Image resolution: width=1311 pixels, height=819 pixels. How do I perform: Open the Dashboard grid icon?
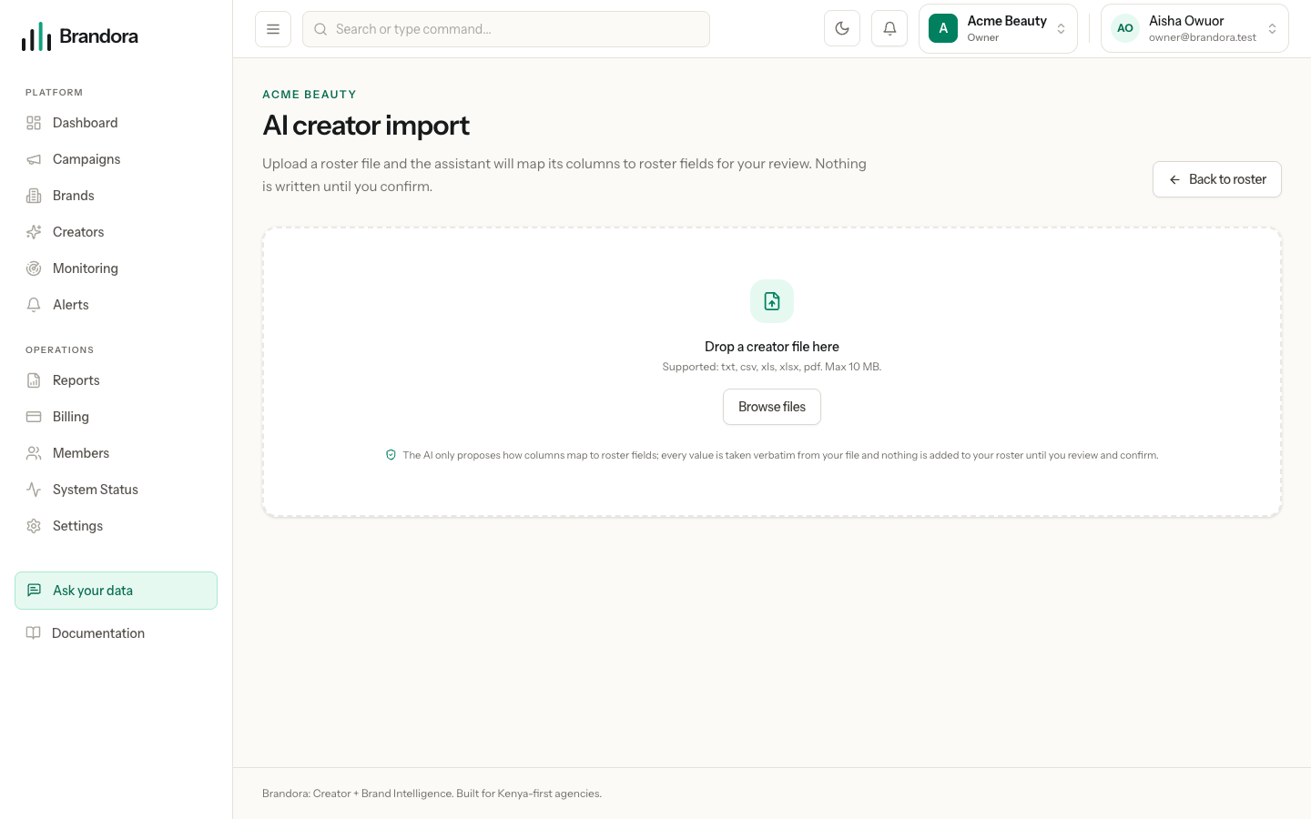click(34, 123)
